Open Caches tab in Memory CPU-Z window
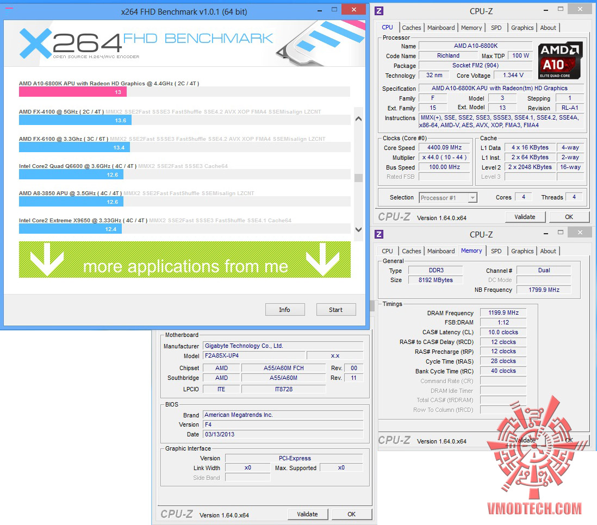 411,251
